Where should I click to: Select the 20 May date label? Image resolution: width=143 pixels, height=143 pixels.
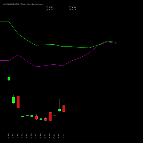point(31,136)
